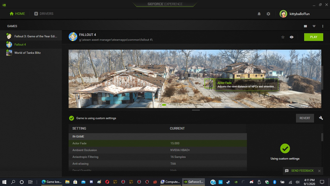Open custom settings wrench icon
The width and height of the screenshot is (330, 186).
pyautogui.click(x=321, y=118)
